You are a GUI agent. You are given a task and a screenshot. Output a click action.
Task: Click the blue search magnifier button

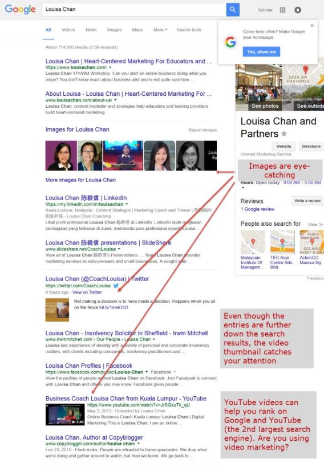point(233,10)
